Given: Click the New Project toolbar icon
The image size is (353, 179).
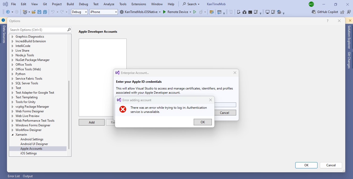Looking at the screenshot, I should [x=25, y=12].
